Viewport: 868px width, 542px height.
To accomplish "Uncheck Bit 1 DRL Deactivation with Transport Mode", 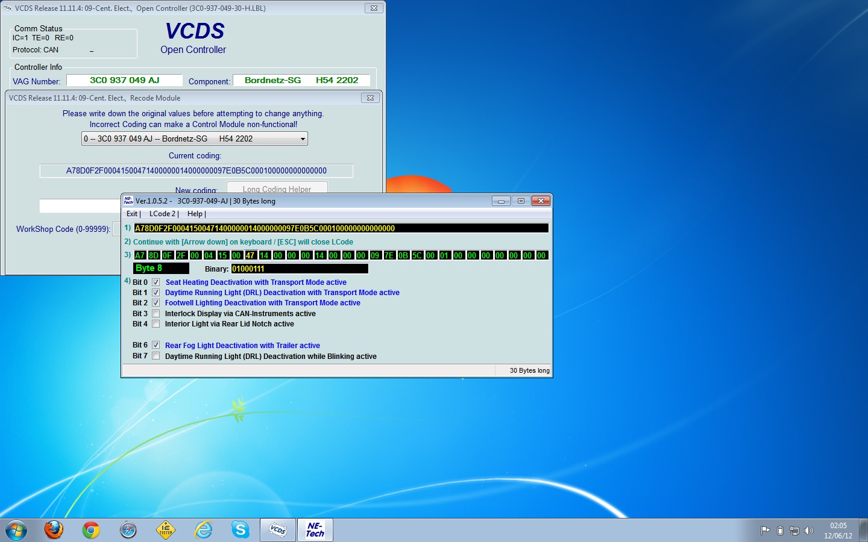I will point(156,293).
